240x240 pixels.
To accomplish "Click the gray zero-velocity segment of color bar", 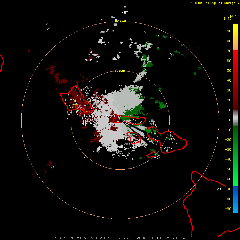I will (x=235, y=118).
